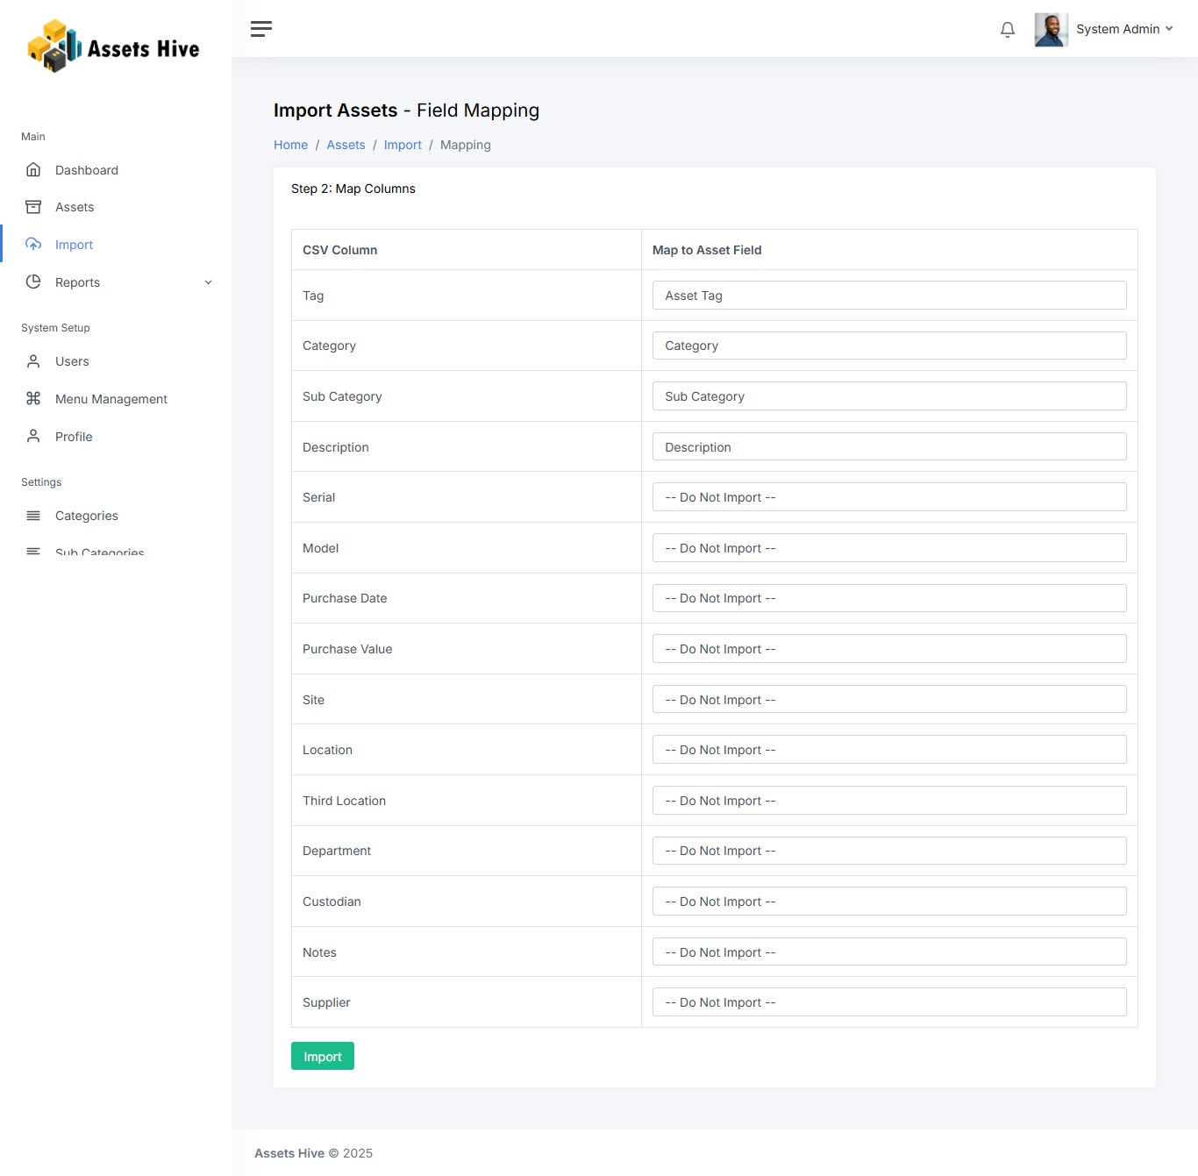Open the Supplier field mapping dropdown

click(x=888, y=1002)
